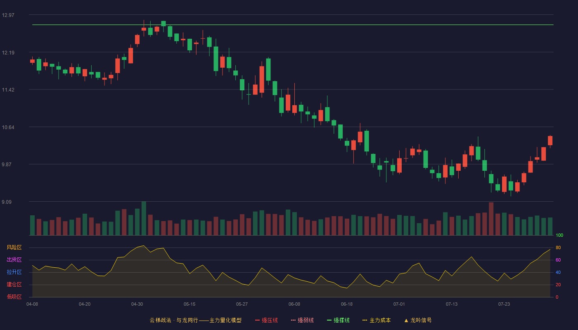
Task: Click the 04-20 date label
Action: (x=85, y=304)
